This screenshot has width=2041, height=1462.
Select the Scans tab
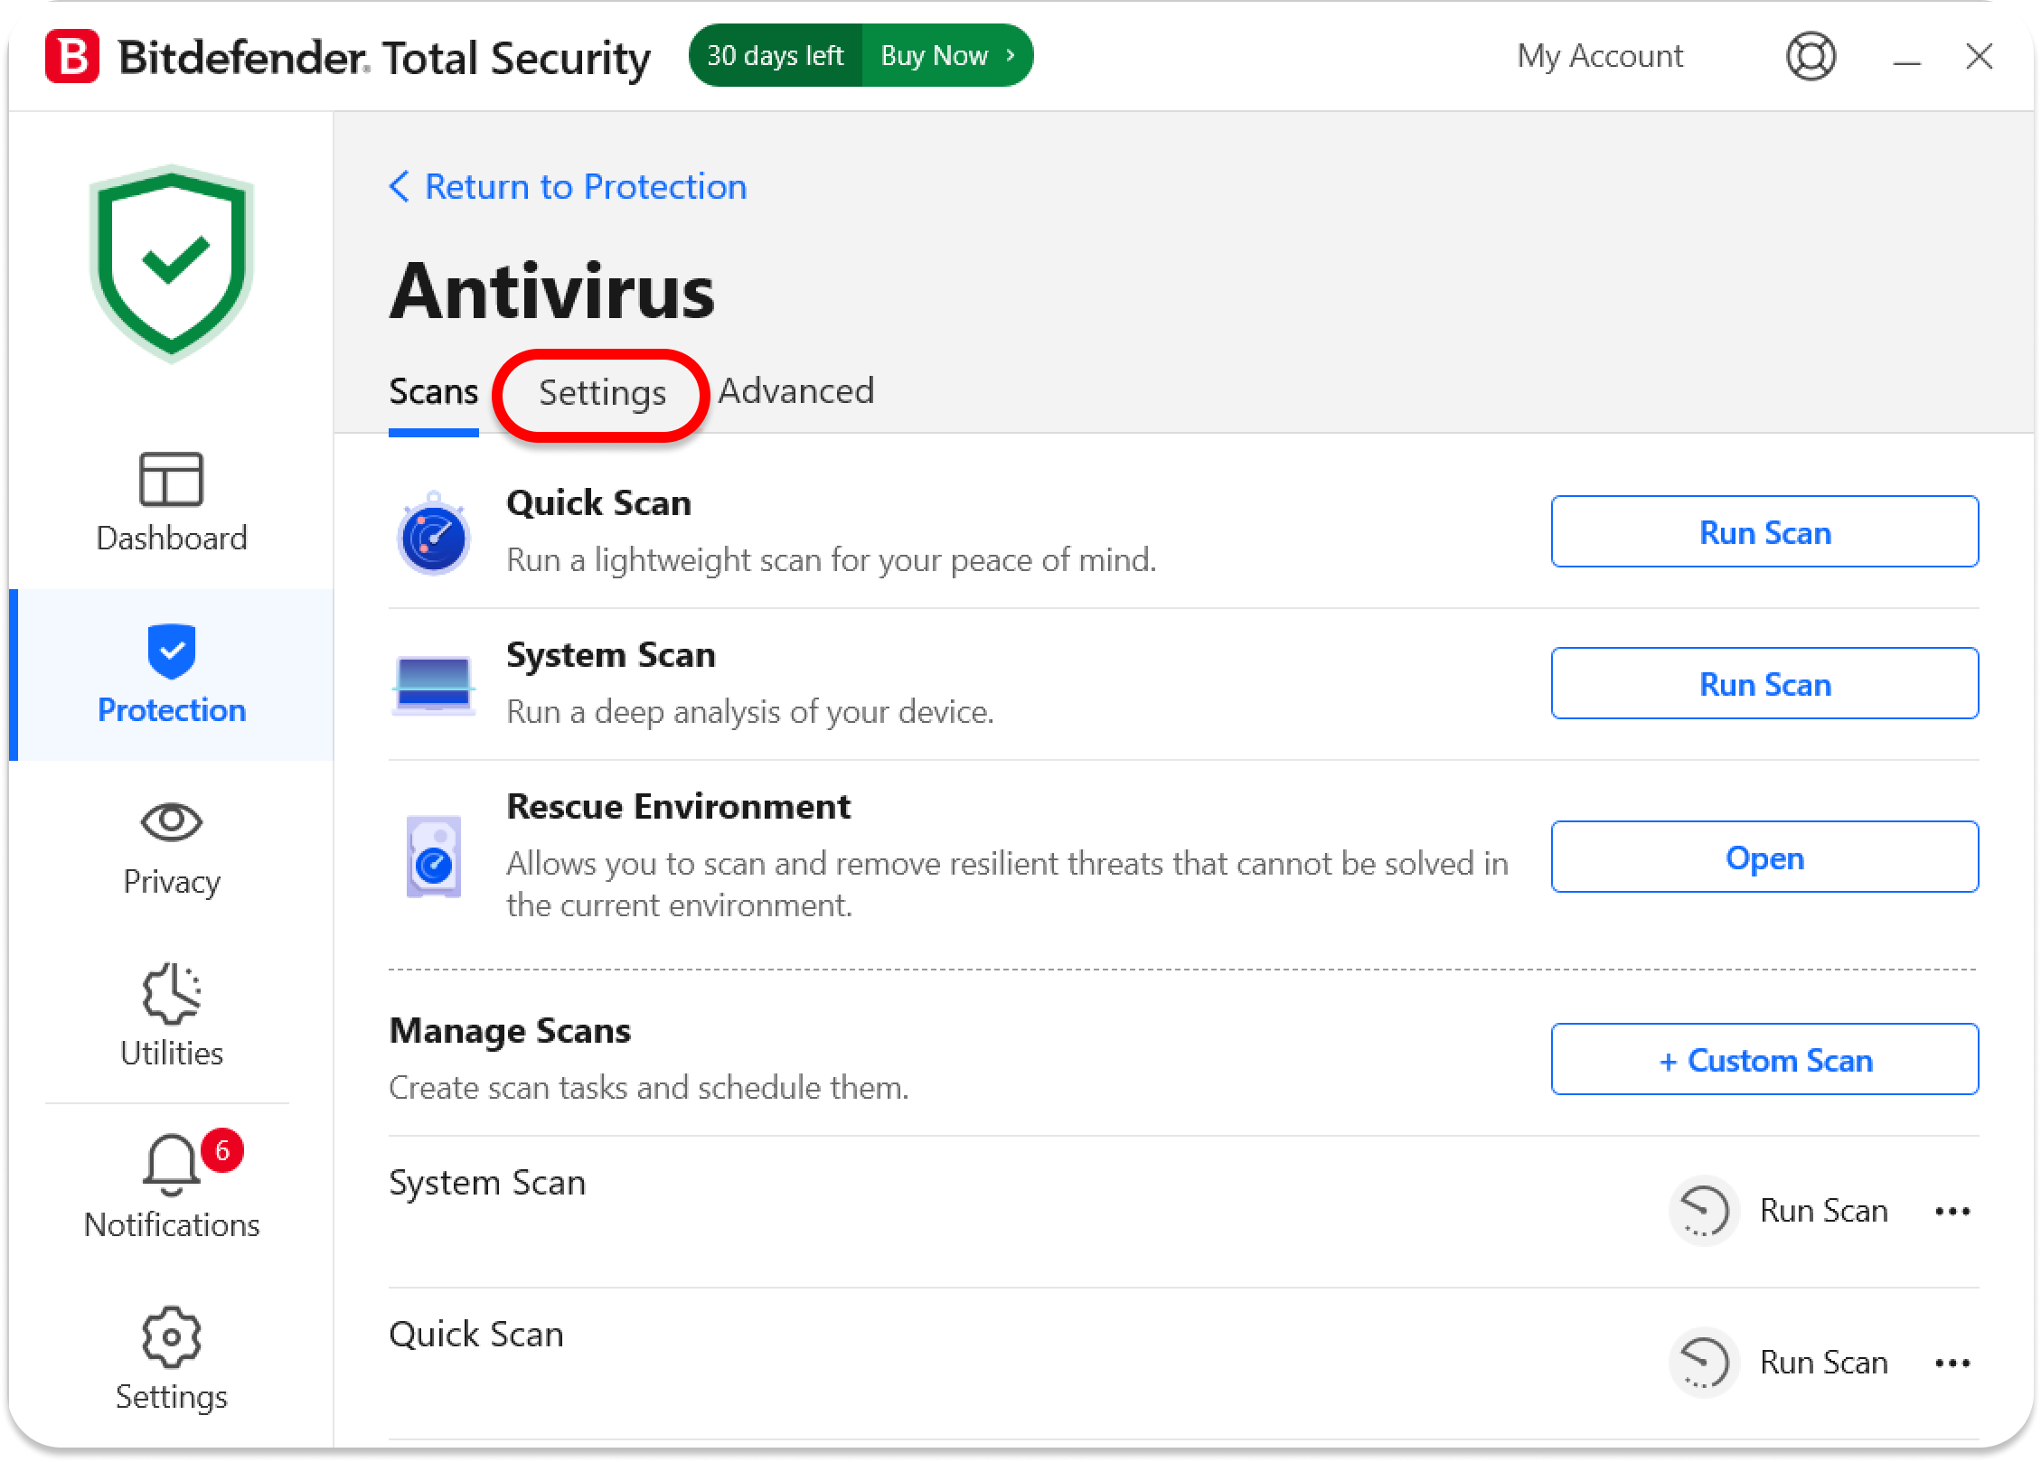click(433, 392)
